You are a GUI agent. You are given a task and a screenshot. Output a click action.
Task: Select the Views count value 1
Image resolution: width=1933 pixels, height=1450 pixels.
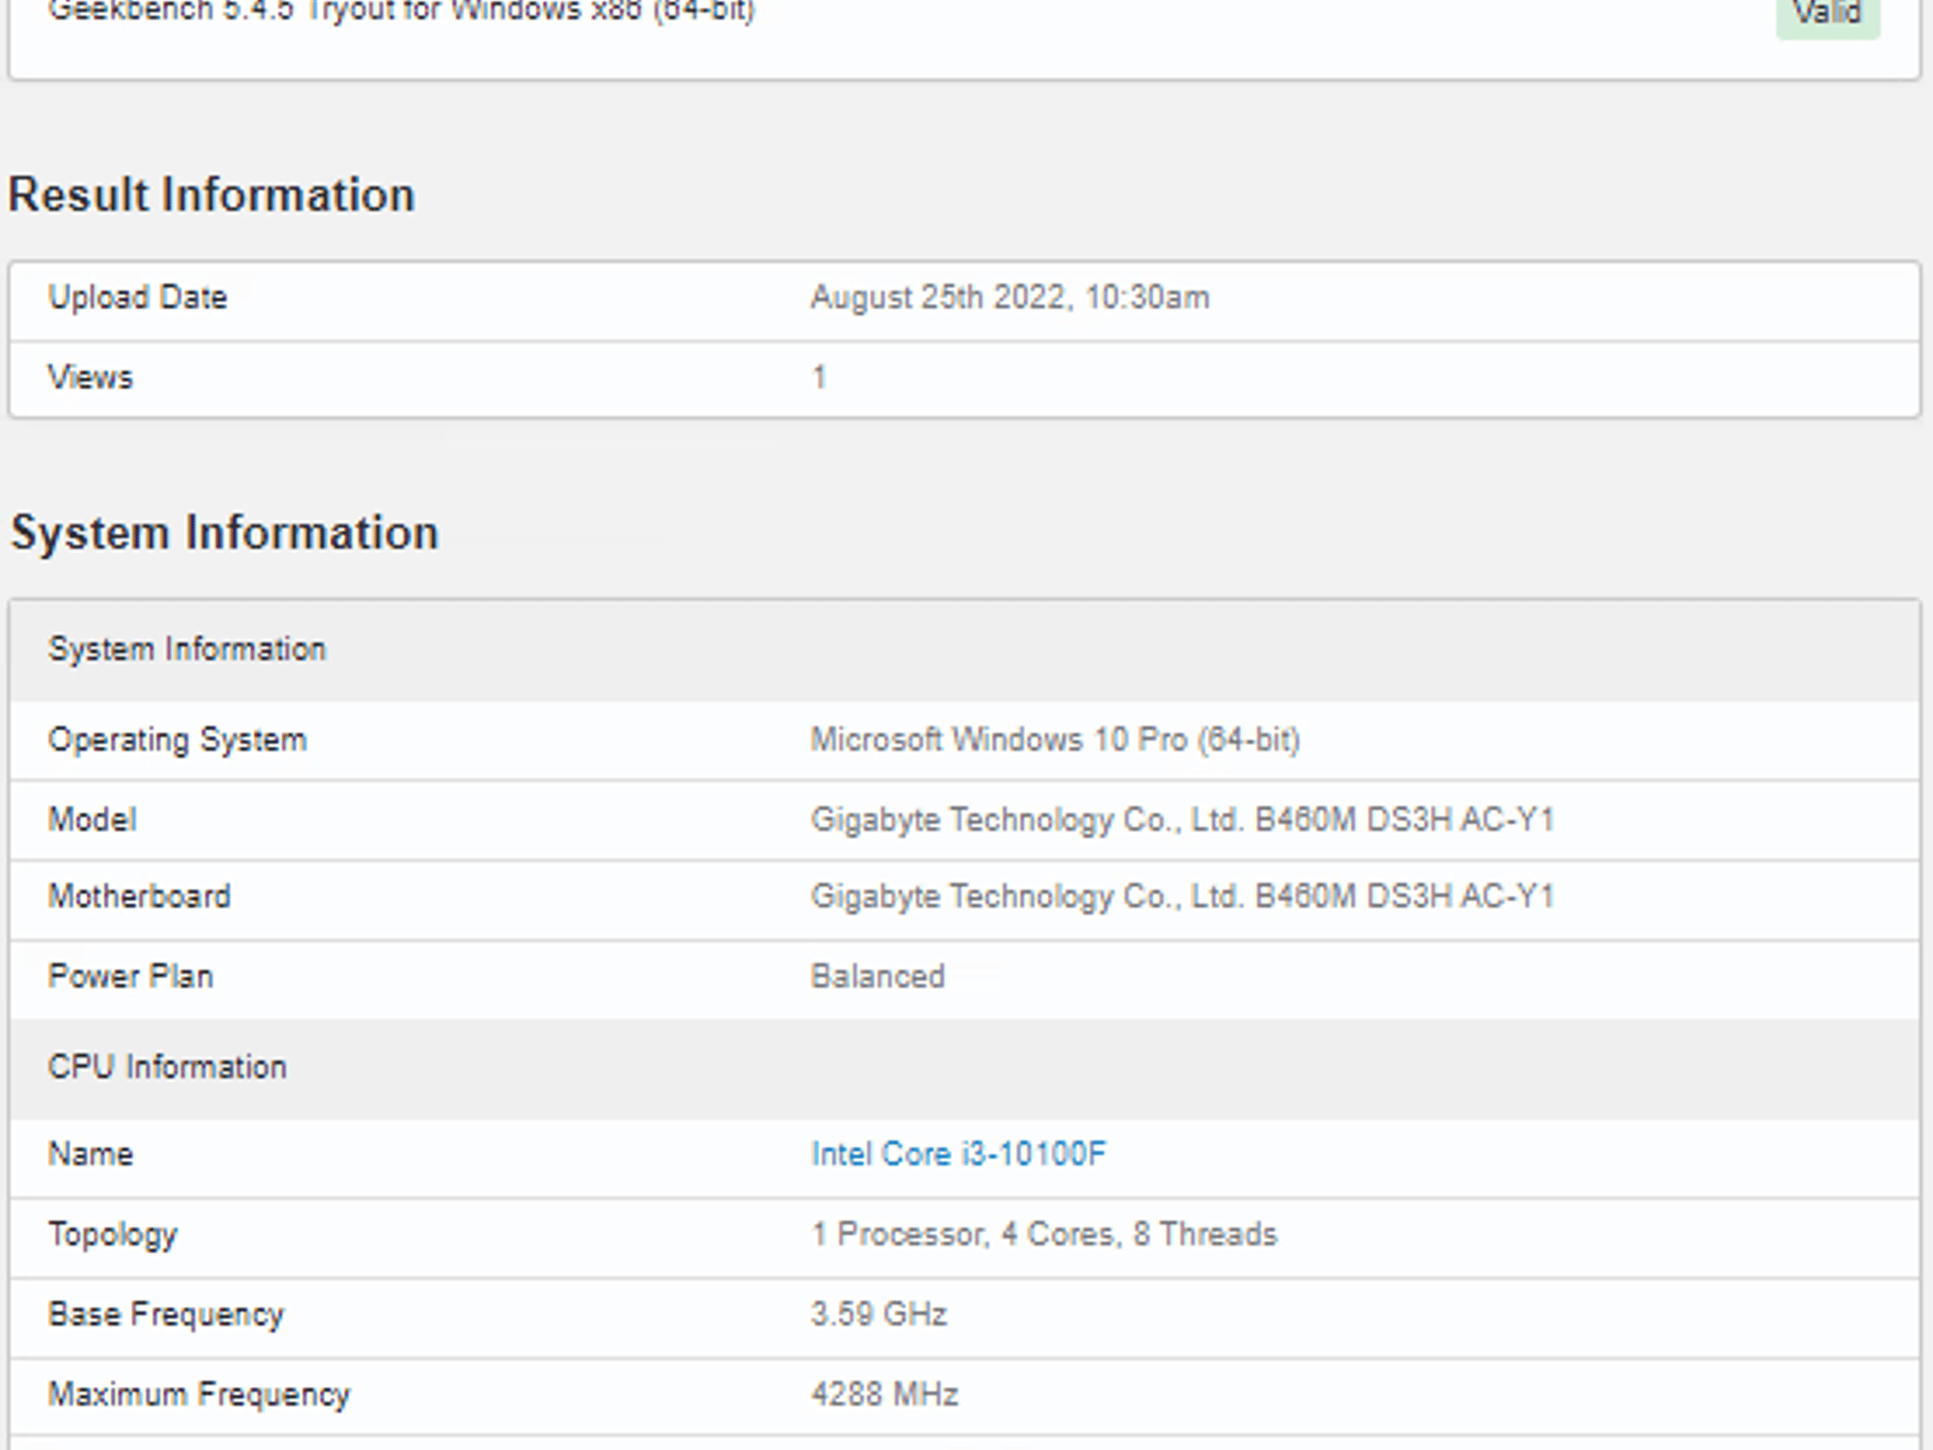[819, 378]
